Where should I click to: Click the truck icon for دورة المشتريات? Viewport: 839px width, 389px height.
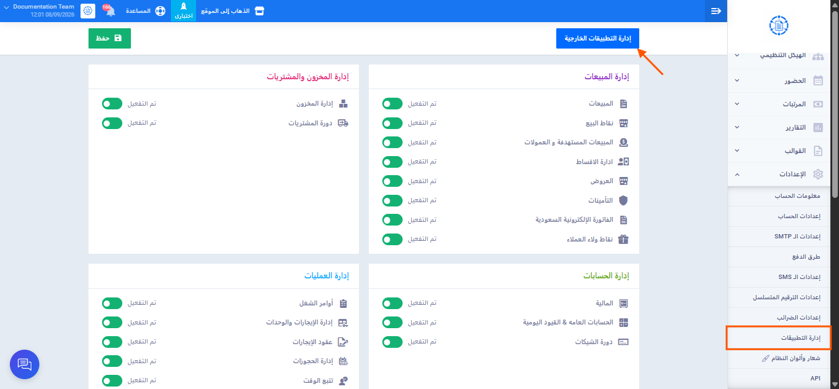point(343,123)
